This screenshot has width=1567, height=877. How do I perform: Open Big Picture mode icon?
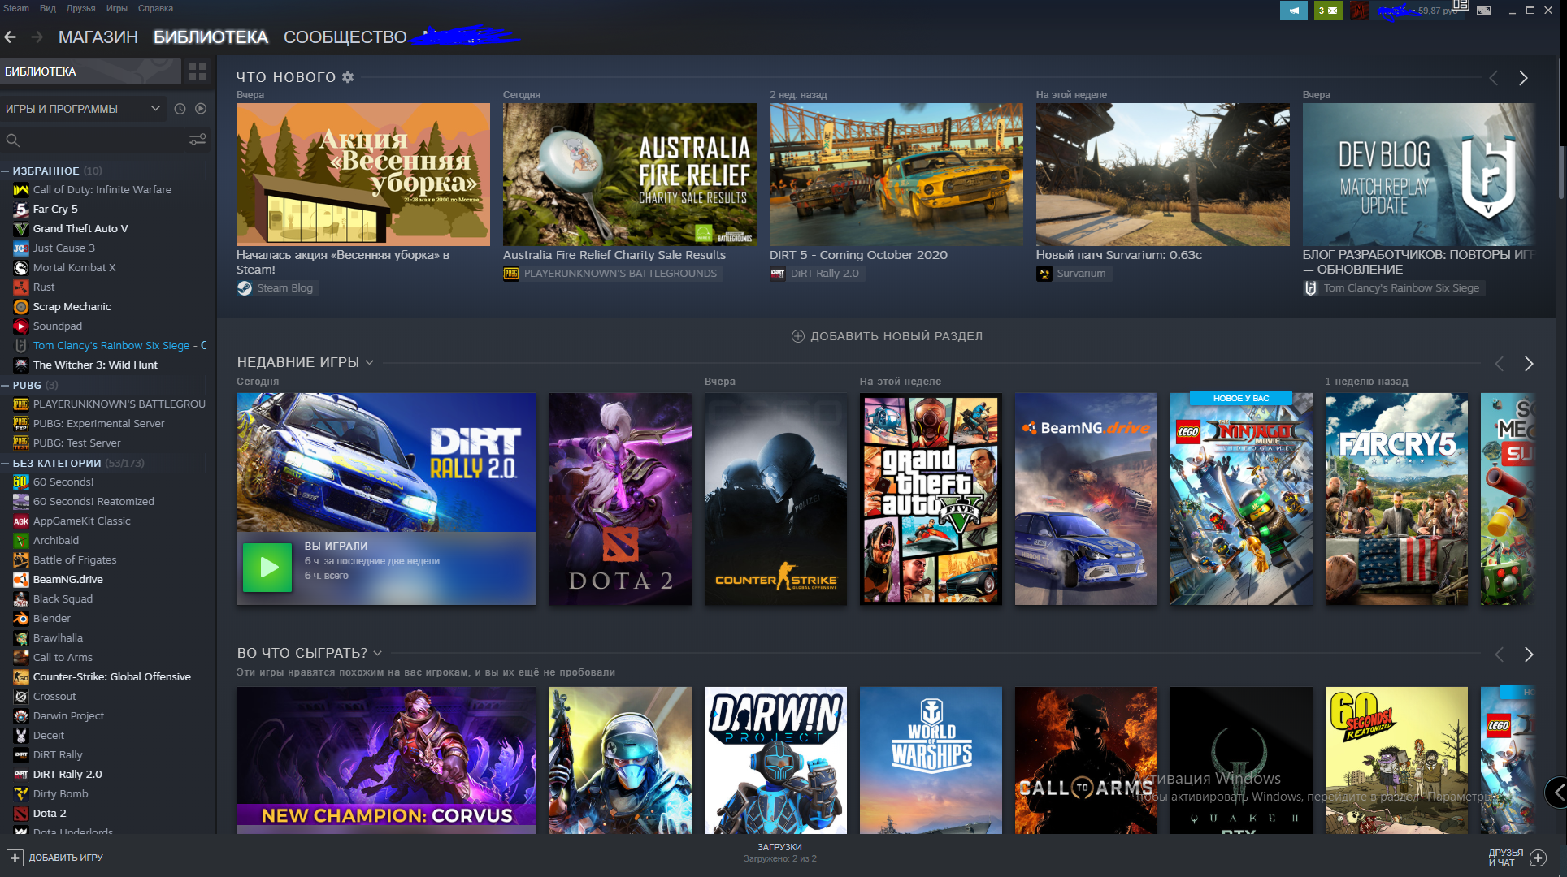[1484, 11]
